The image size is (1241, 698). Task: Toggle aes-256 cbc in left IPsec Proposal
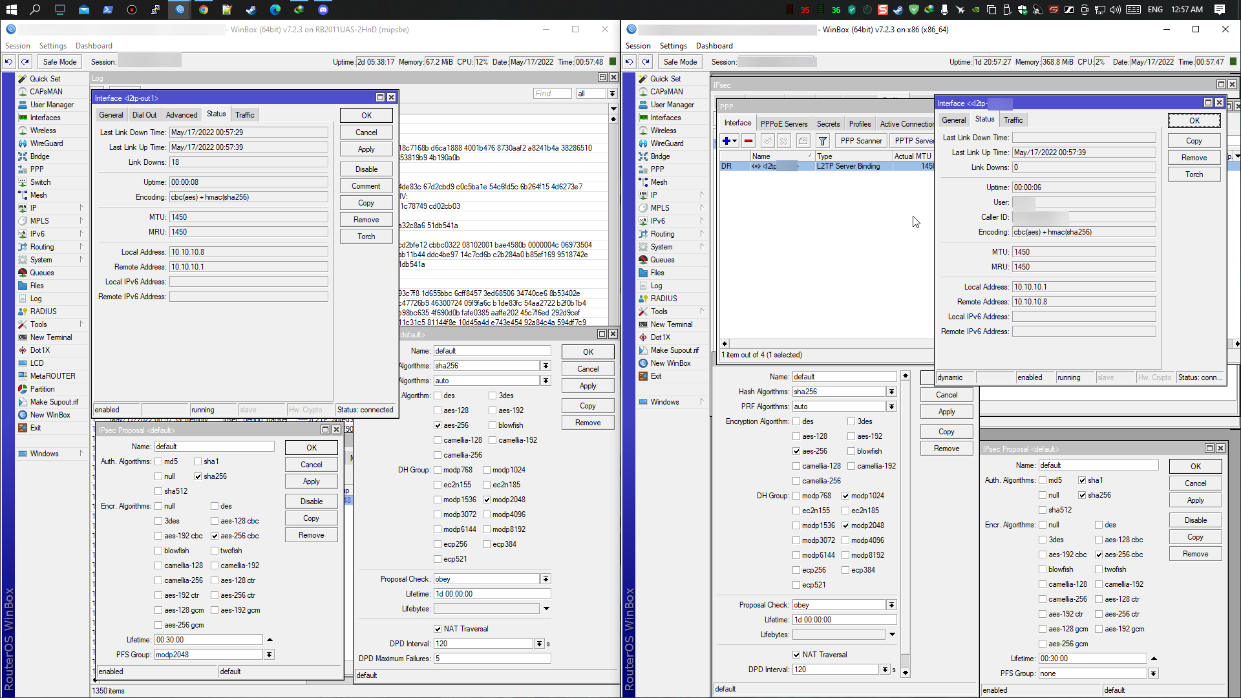(215, 536)
